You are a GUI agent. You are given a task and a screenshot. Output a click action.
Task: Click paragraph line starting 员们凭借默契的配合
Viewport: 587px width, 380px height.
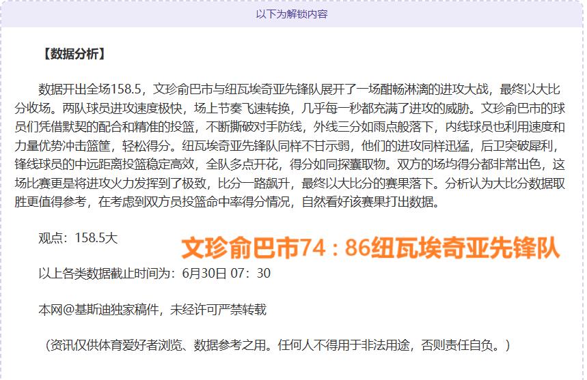[x=290, y=127]
